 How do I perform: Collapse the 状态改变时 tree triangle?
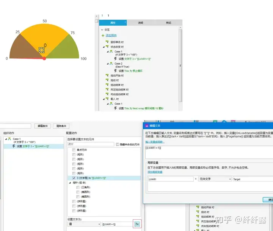click(104, 47)
